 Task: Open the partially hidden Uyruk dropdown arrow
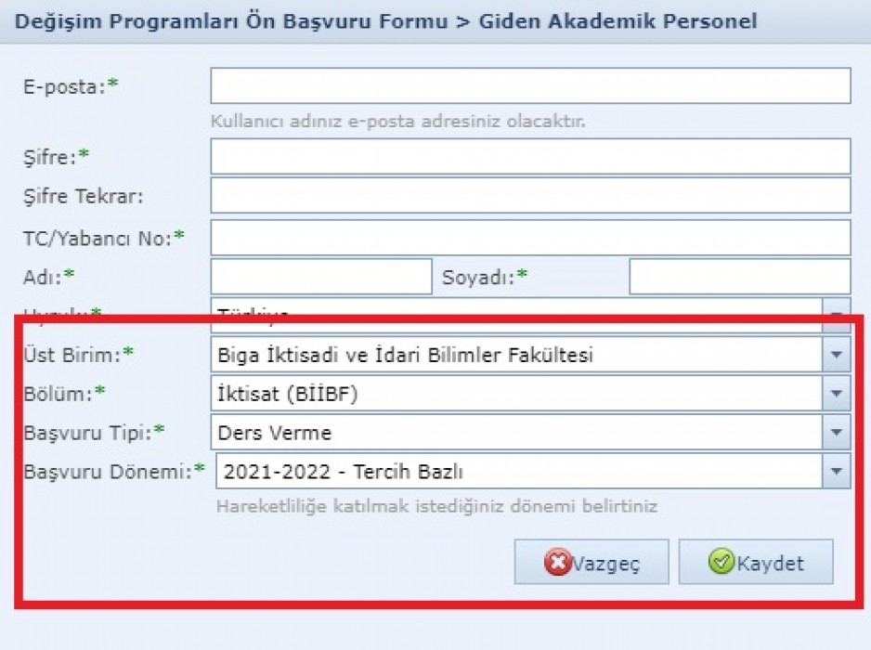(836, 308)
